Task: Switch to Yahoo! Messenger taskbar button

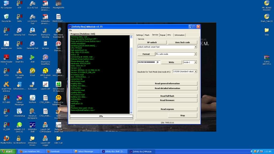Action: (x=86, y=152)
